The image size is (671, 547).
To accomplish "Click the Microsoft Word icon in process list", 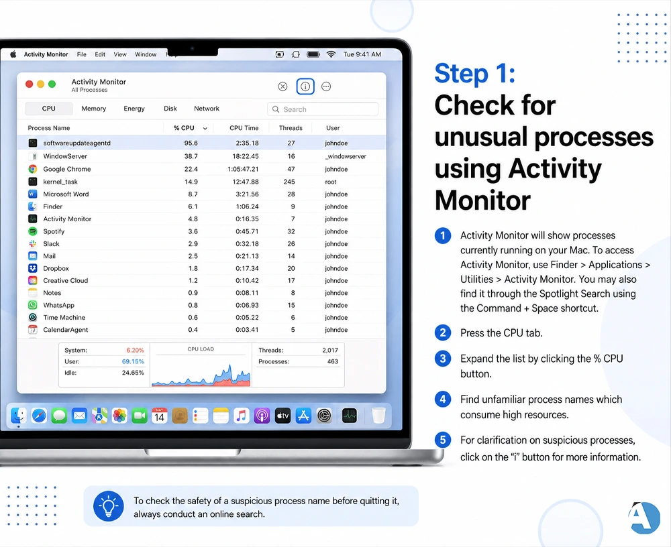I will tap(32, 194).
